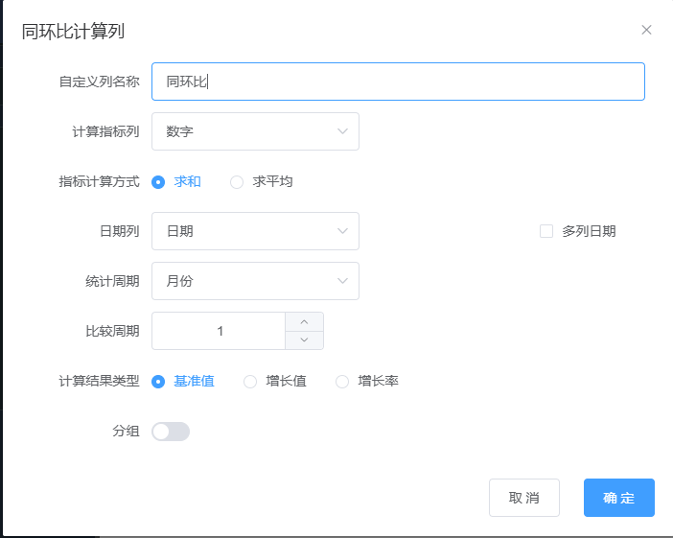Toggle the 分组 switch on
Image resolution: width=673 pixels, height=538 pixels.
click(x=171, y=432)
